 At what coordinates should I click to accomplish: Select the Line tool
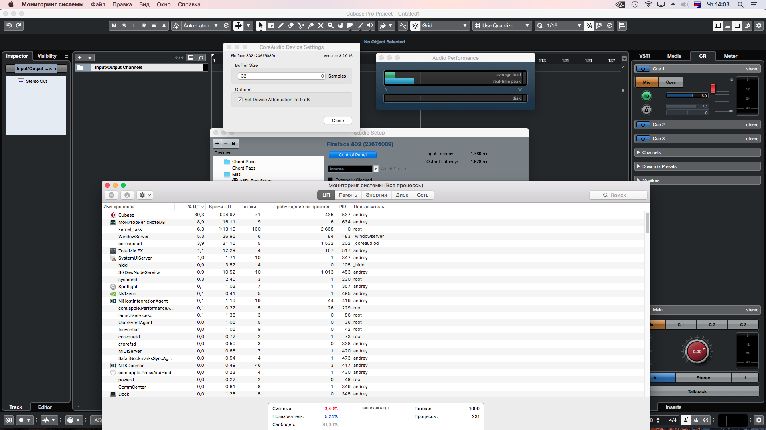point(361,25)
